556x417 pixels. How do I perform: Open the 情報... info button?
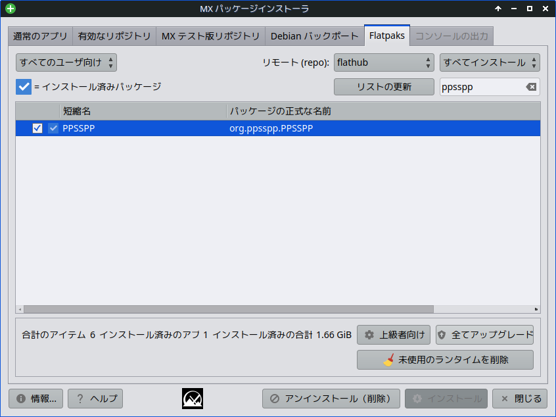[x=35, y=399]
